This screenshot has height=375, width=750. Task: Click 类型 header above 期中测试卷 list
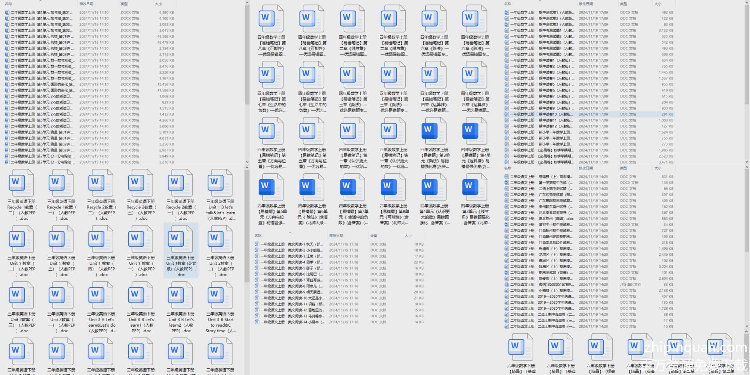[624, 4]
